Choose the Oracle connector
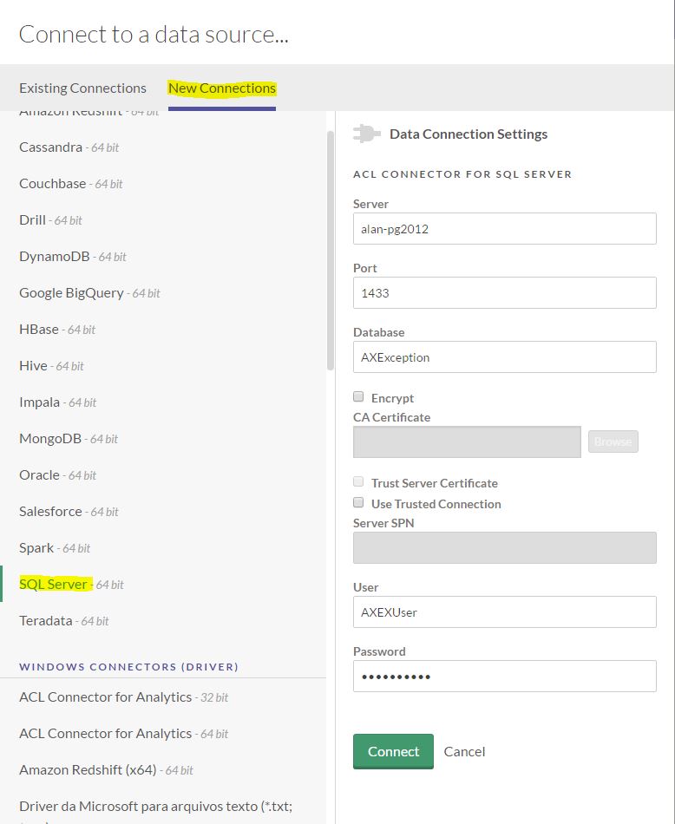Screen dimensions: 675x824 click(38, 474)
